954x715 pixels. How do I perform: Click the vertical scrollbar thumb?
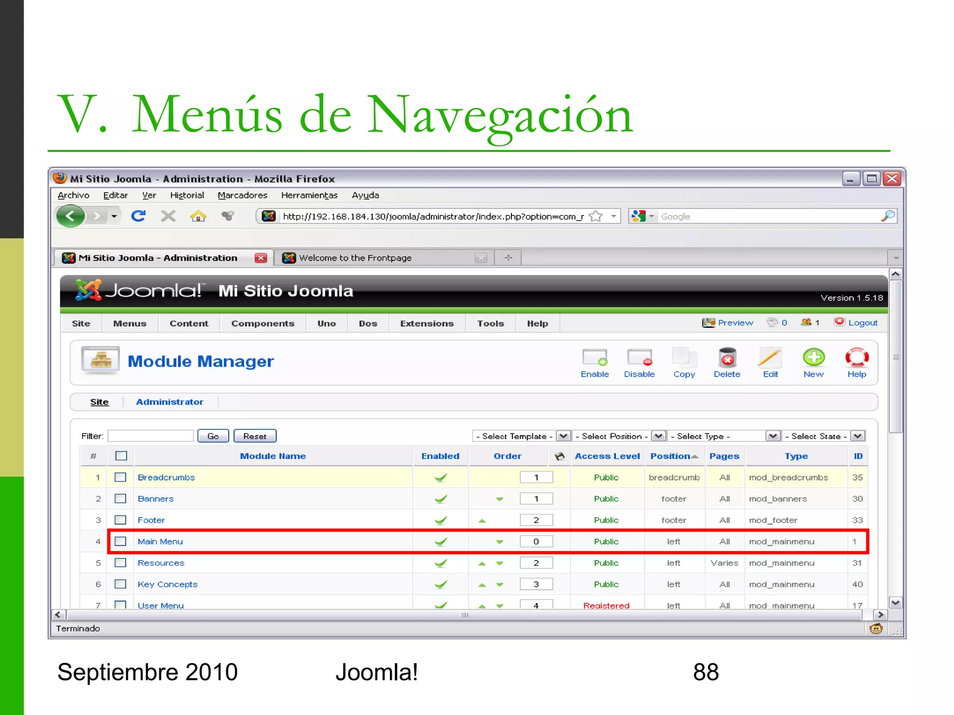pos(895,357)
